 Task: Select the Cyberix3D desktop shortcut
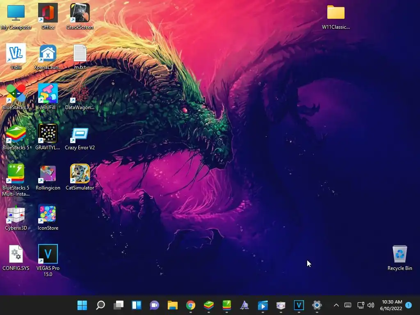[x=16, y=217]
